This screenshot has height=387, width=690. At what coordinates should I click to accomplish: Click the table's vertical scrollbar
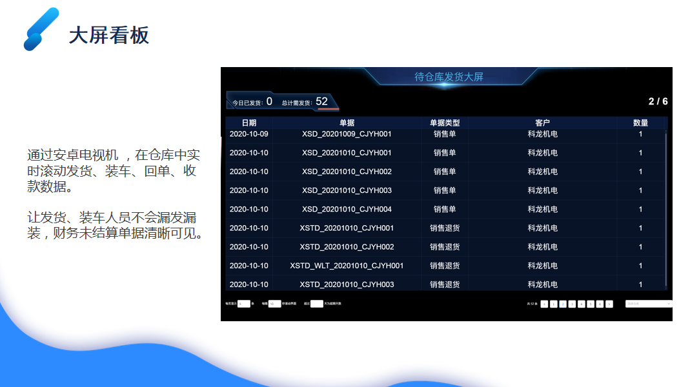pyautogui.click(x=665, y=193)
